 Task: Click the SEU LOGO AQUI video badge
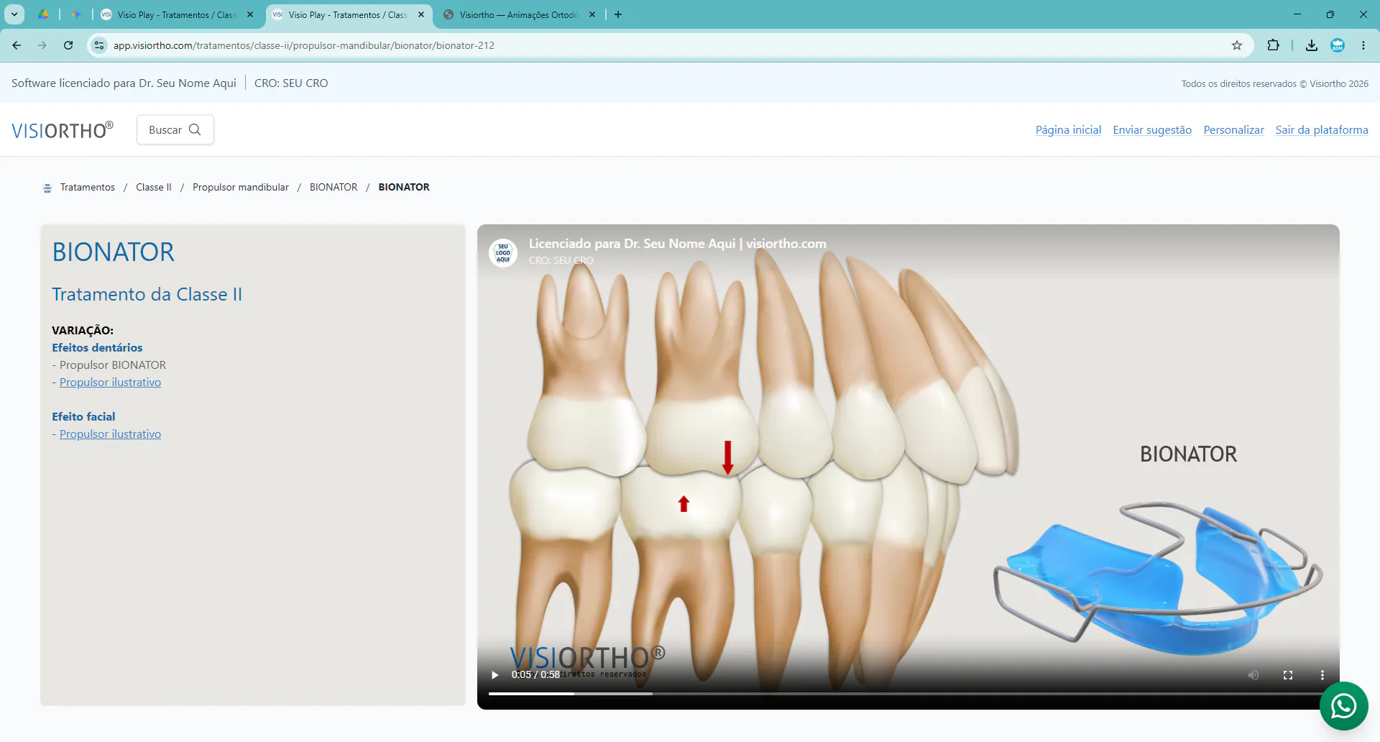click(x=503, y=253)
